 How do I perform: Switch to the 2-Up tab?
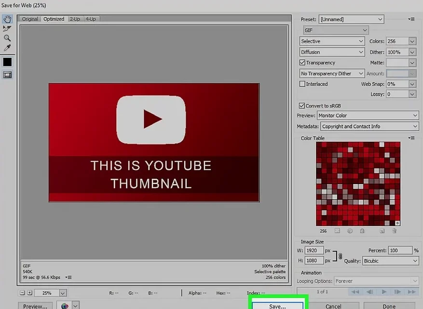pos(75,19)
